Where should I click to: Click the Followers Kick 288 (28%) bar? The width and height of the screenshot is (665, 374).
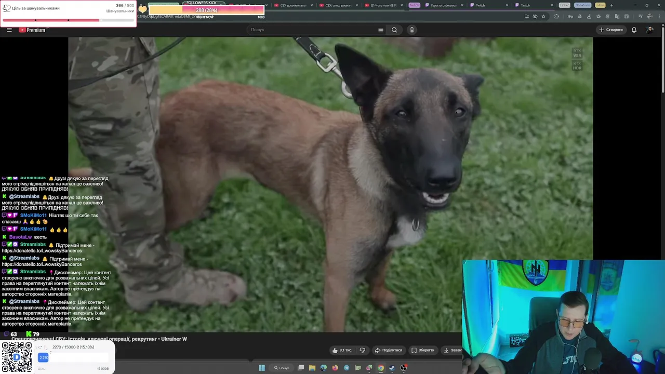pyautogui.click(x=206, y=10)
